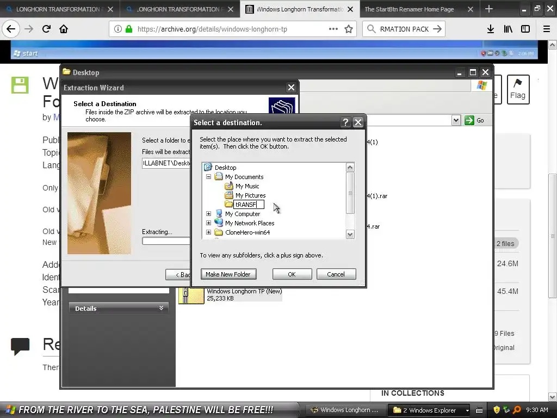Click the Extraction Wizard destination path field
Image resolution: width=557 pixels, height=418 pixels.
pyautogui.click(x=166, y=163)
